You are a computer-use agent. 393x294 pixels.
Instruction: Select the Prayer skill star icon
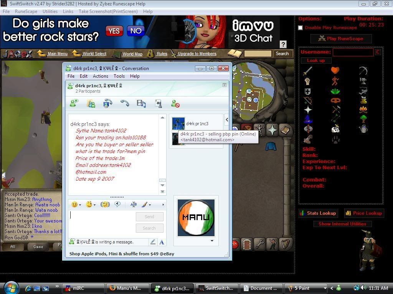(308, 109)
